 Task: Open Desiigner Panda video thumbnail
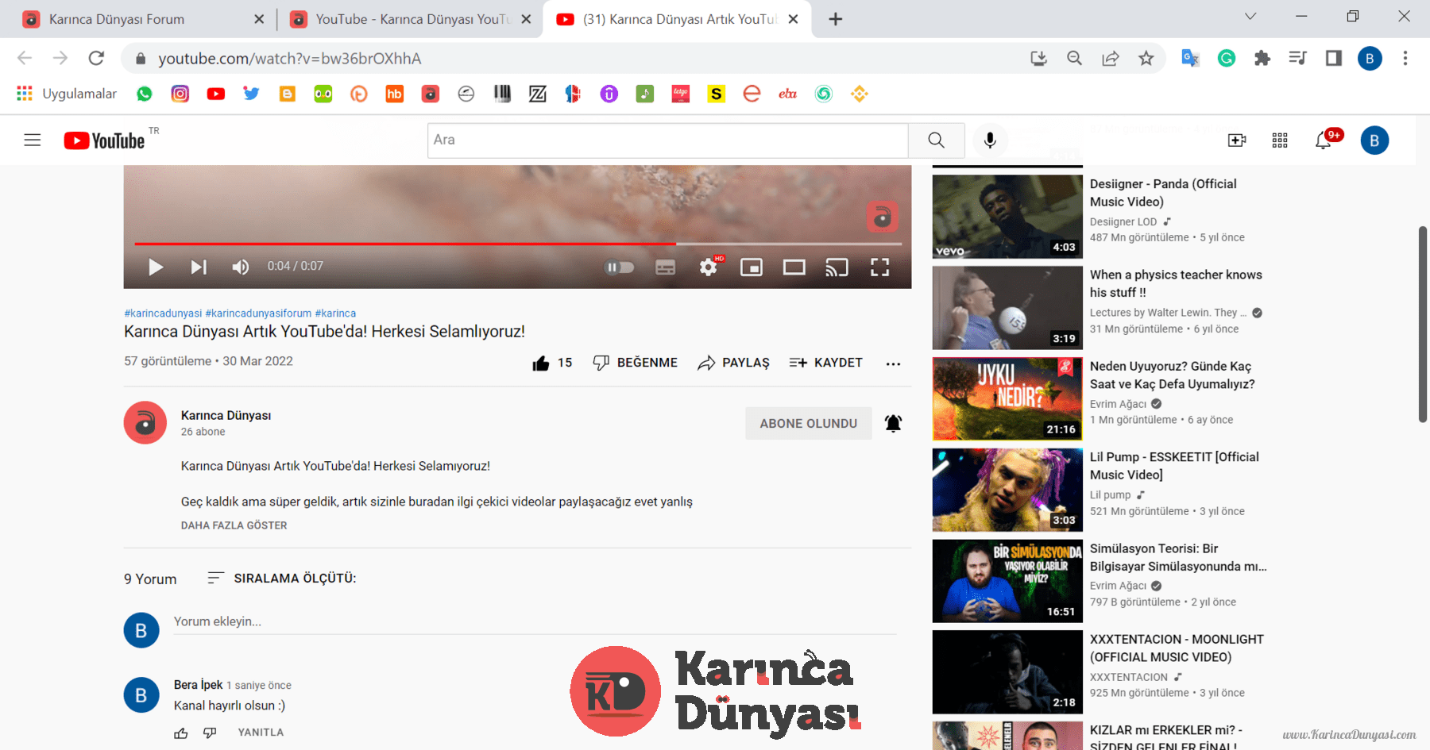1007,217
